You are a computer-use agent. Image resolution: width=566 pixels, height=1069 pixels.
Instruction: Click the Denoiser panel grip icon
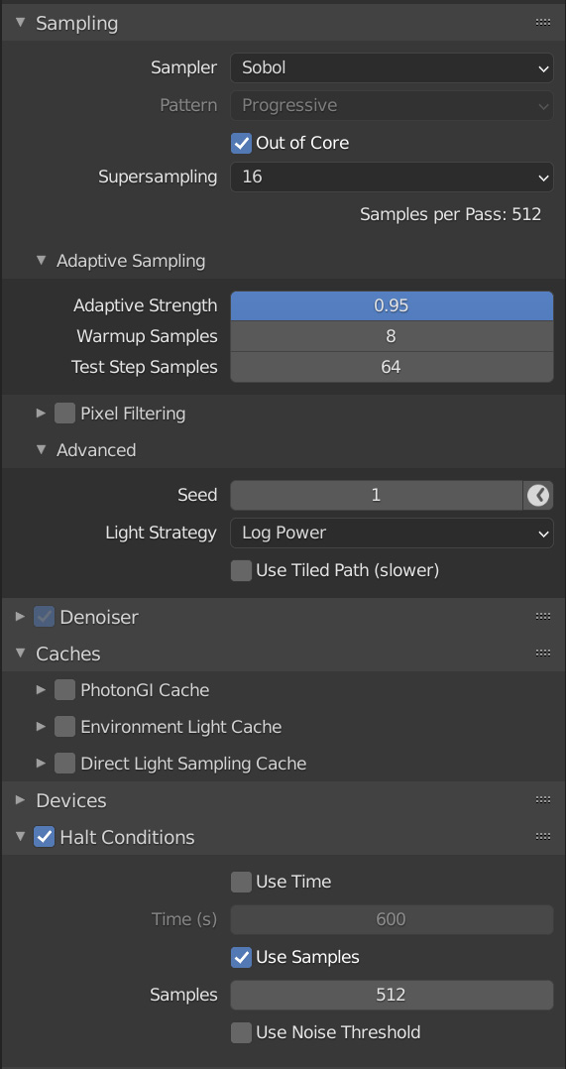coord(543,617)
